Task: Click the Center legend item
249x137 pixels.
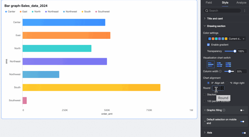Action: click(10, 12)
